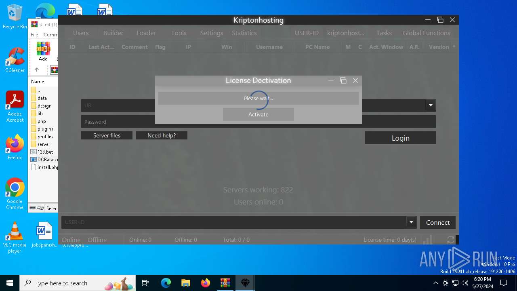Open the Global Functions tab
517x291 pixels.
[x=427, y=33]
